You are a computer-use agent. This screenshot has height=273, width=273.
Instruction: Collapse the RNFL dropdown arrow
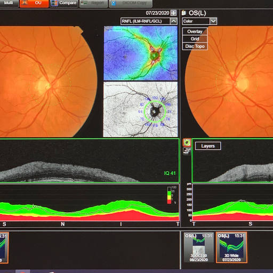pos(174,21)
